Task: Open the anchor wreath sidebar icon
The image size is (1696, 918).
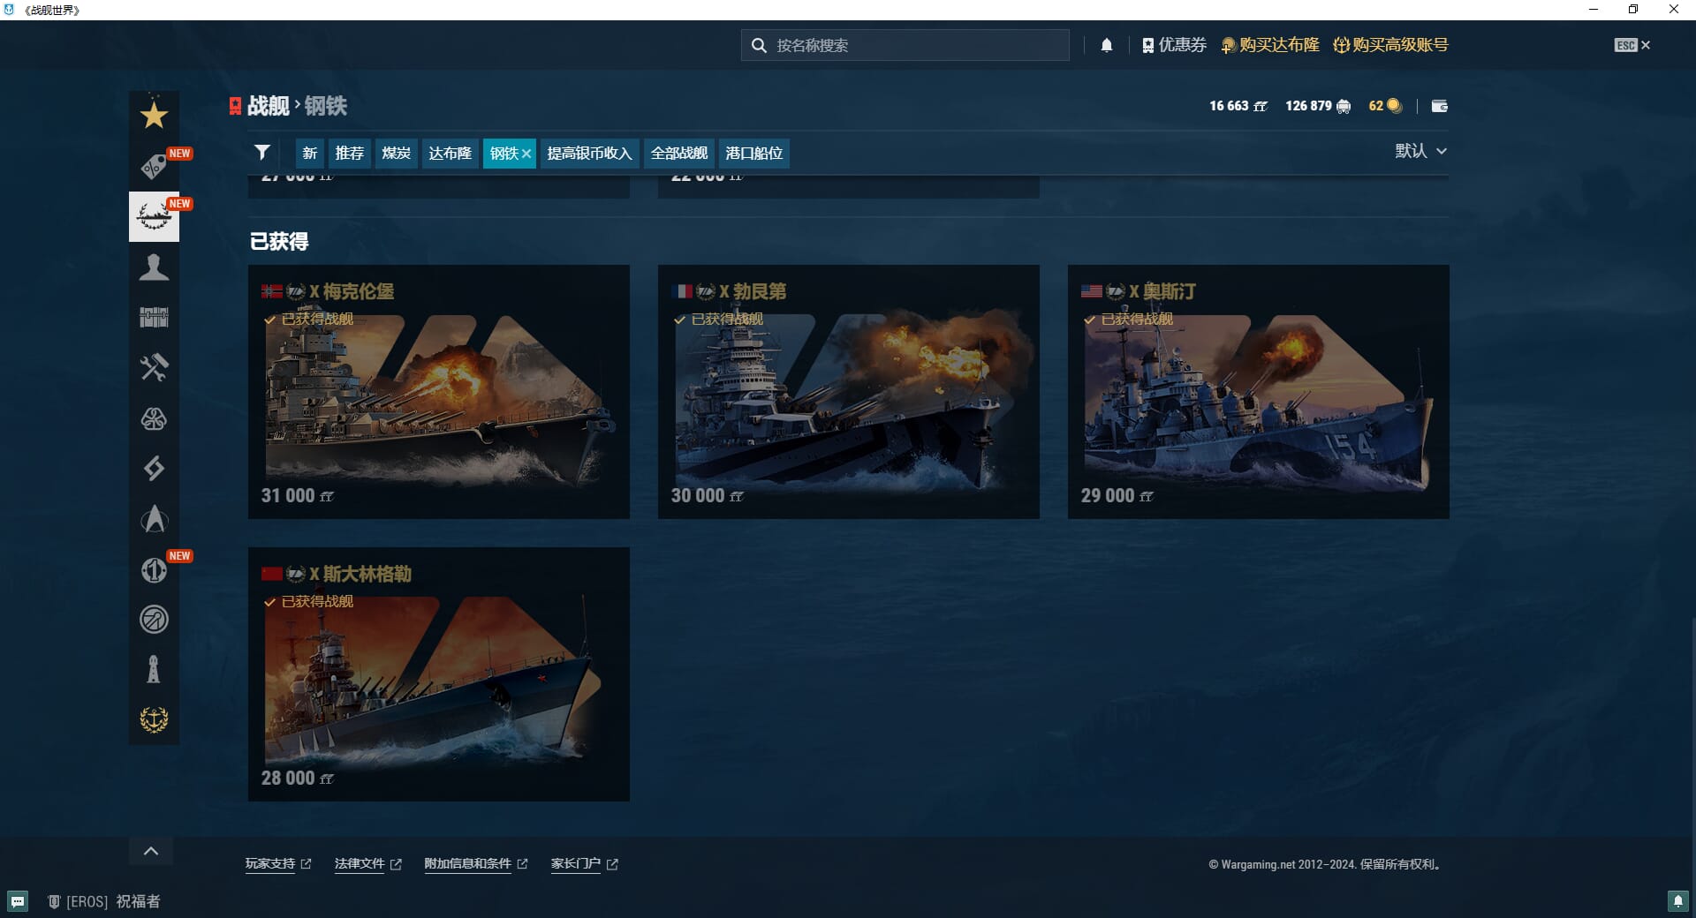Action: (x=154, y=719)
